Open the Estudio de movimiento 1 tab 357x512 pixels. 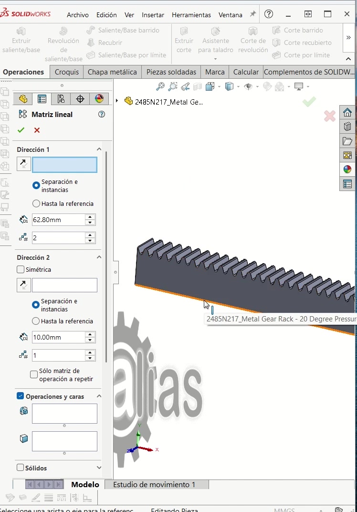tap(157, 485)
